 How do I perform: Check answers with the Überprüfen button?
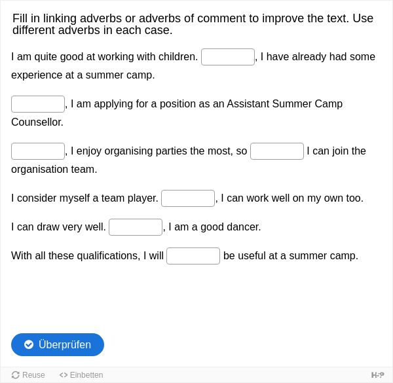[x=58, y=344]
